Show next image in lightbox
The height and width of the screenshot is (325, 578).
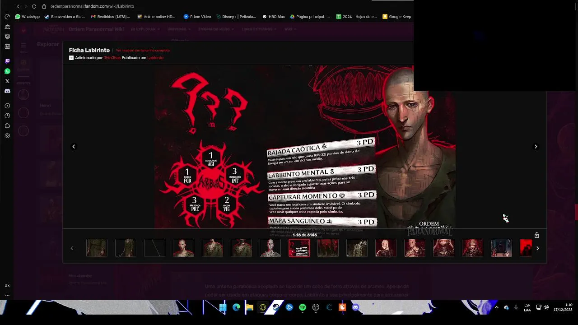(536, 146)
